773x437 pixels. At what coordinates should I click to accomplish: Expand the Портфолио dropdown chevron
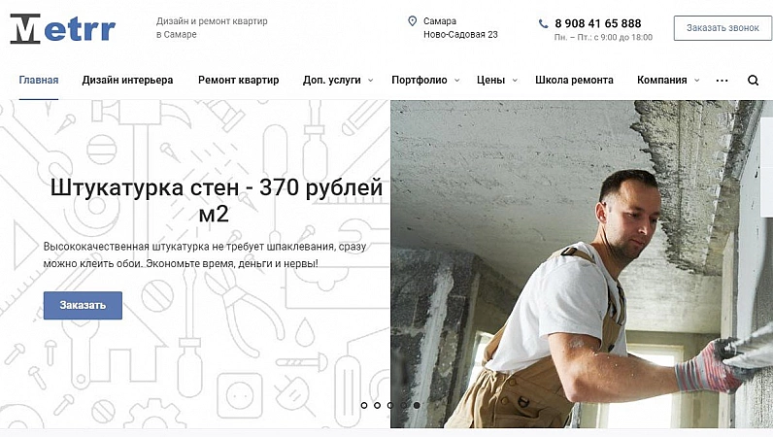point(457,81)
